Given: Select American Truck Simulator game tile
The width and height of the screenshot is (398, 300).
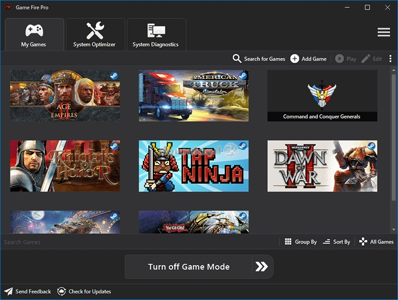Looking at the screenshot, I should pos(193,95).
